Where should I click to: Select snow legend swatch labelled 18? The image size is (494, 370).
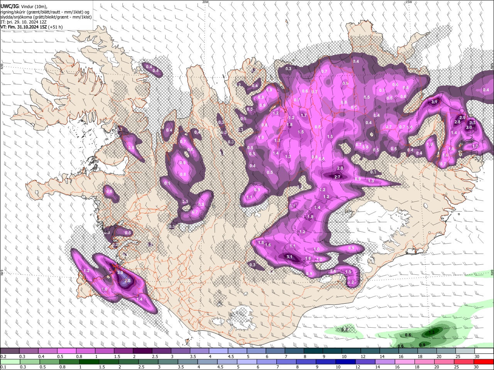pyautogui.click(x=427, y=351)
